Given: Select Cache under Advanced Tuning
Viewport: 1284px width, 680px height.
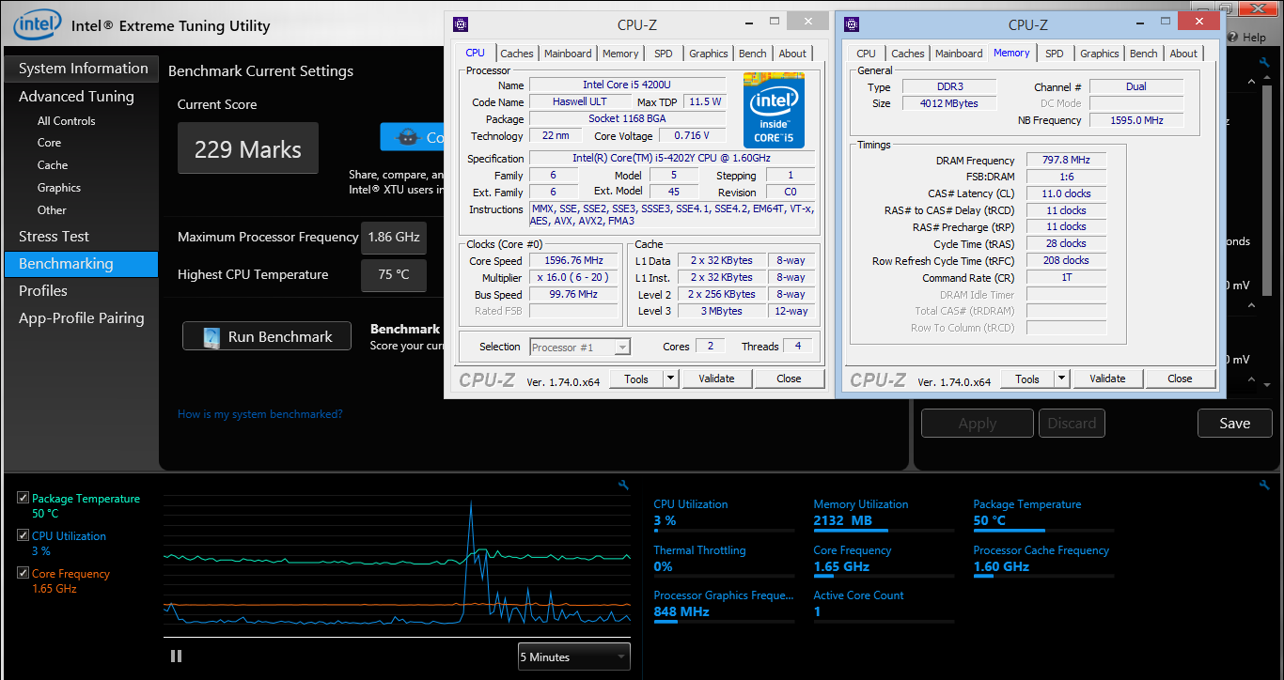Looking at the screenshot, I should point(53,165).
